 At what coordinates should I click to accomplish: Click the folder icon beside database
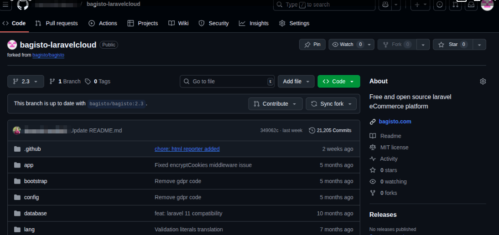click(x=17, y=214)
